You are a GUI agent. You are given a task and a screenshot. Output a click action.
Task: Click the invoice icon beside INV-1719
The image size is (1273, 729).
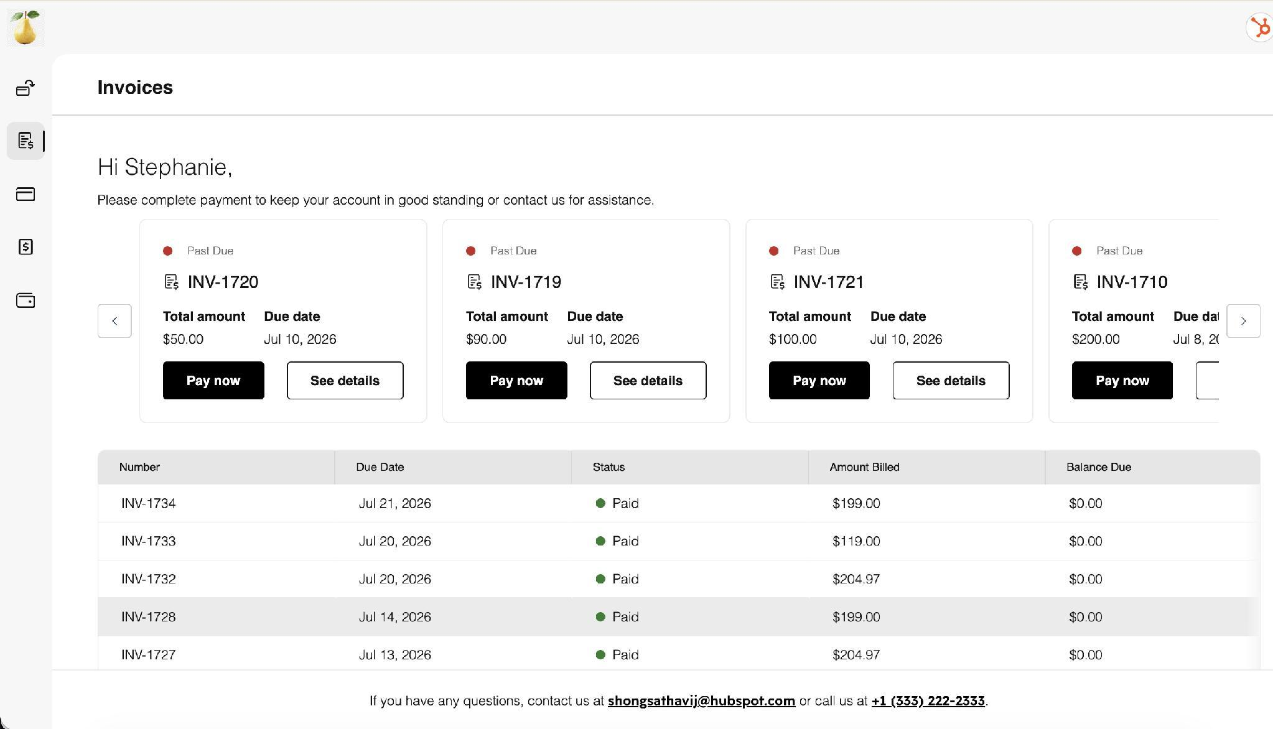(474, 282)
